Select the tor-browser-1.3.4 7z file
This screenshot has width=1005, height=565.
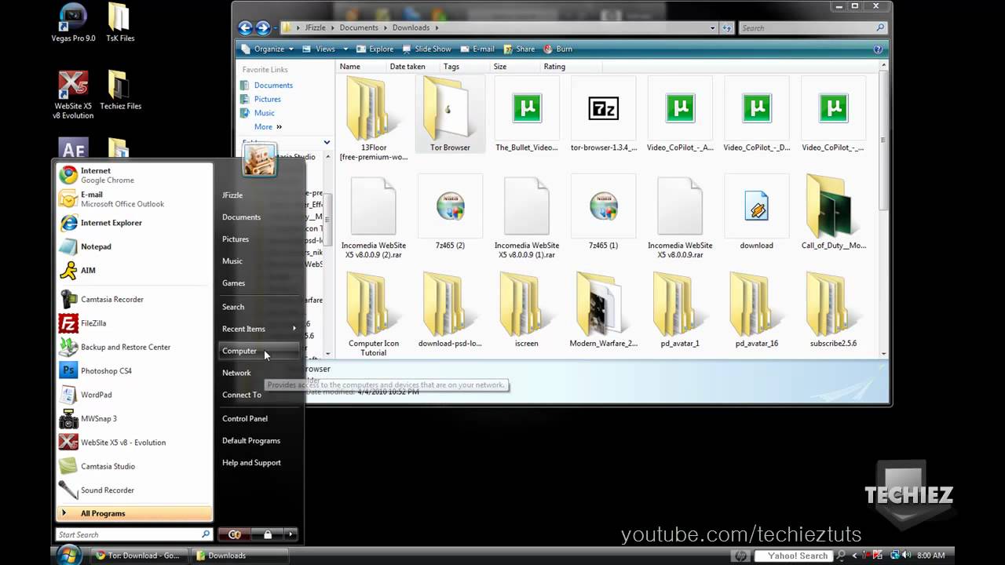(x=603, y=114)
